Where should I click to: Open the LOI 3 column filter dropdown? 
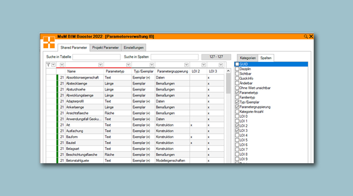point(221,65)
